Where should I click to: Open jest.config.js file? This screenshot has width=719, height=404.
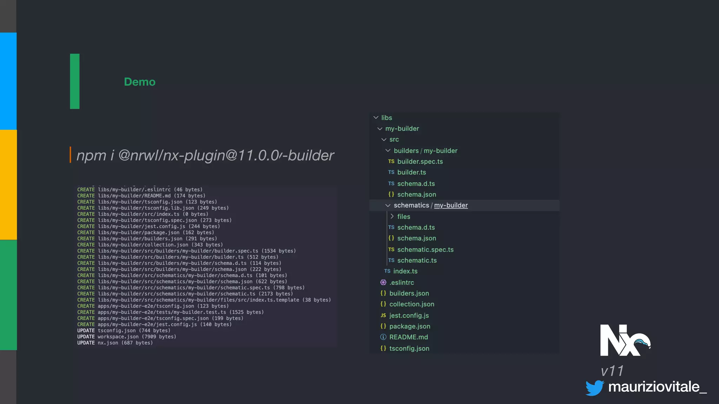click(409, 315)
